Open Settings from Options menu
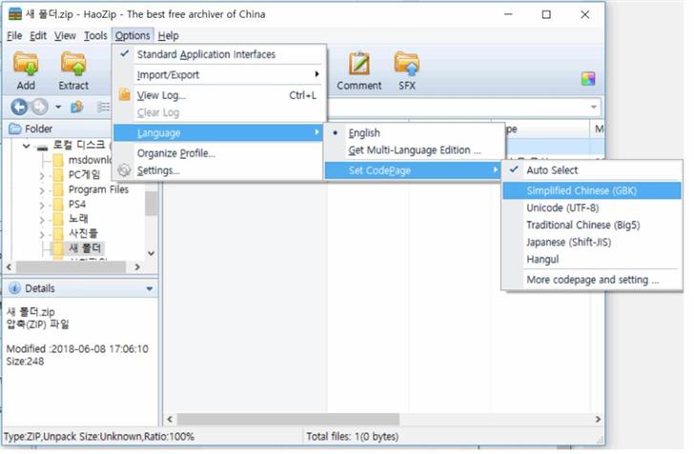Viewport: 694px width, 454px height. [x=218, y=170]
